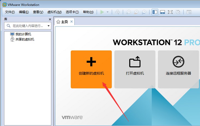Click 打开虚拟机 tile
The width and height of the screenshot is (200, 126).
135,69
